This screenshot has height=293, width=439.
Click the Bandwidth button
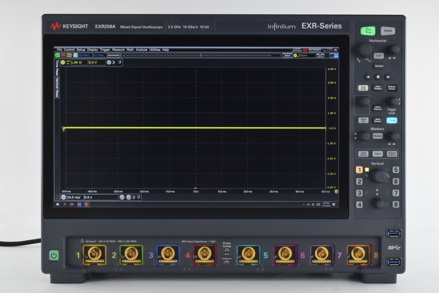coord(114,55)
